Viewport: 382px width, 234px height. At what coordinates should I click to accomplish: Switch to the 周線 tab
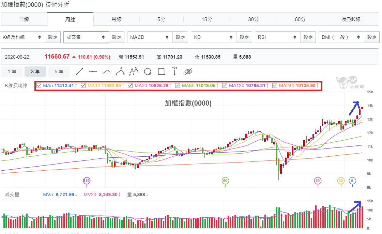coord(70,19)
